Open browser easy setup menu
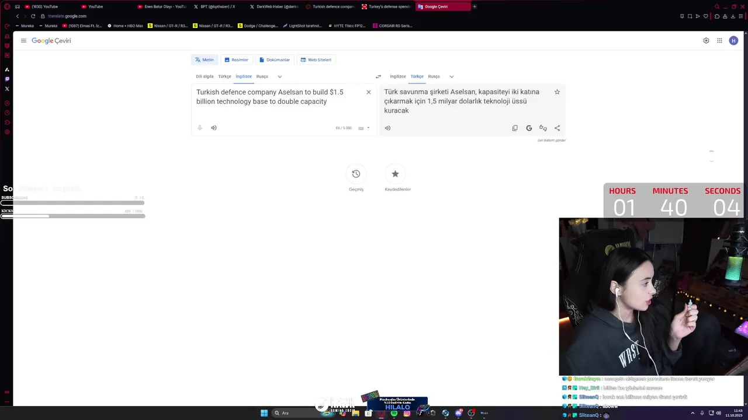 tap(741, 16)
